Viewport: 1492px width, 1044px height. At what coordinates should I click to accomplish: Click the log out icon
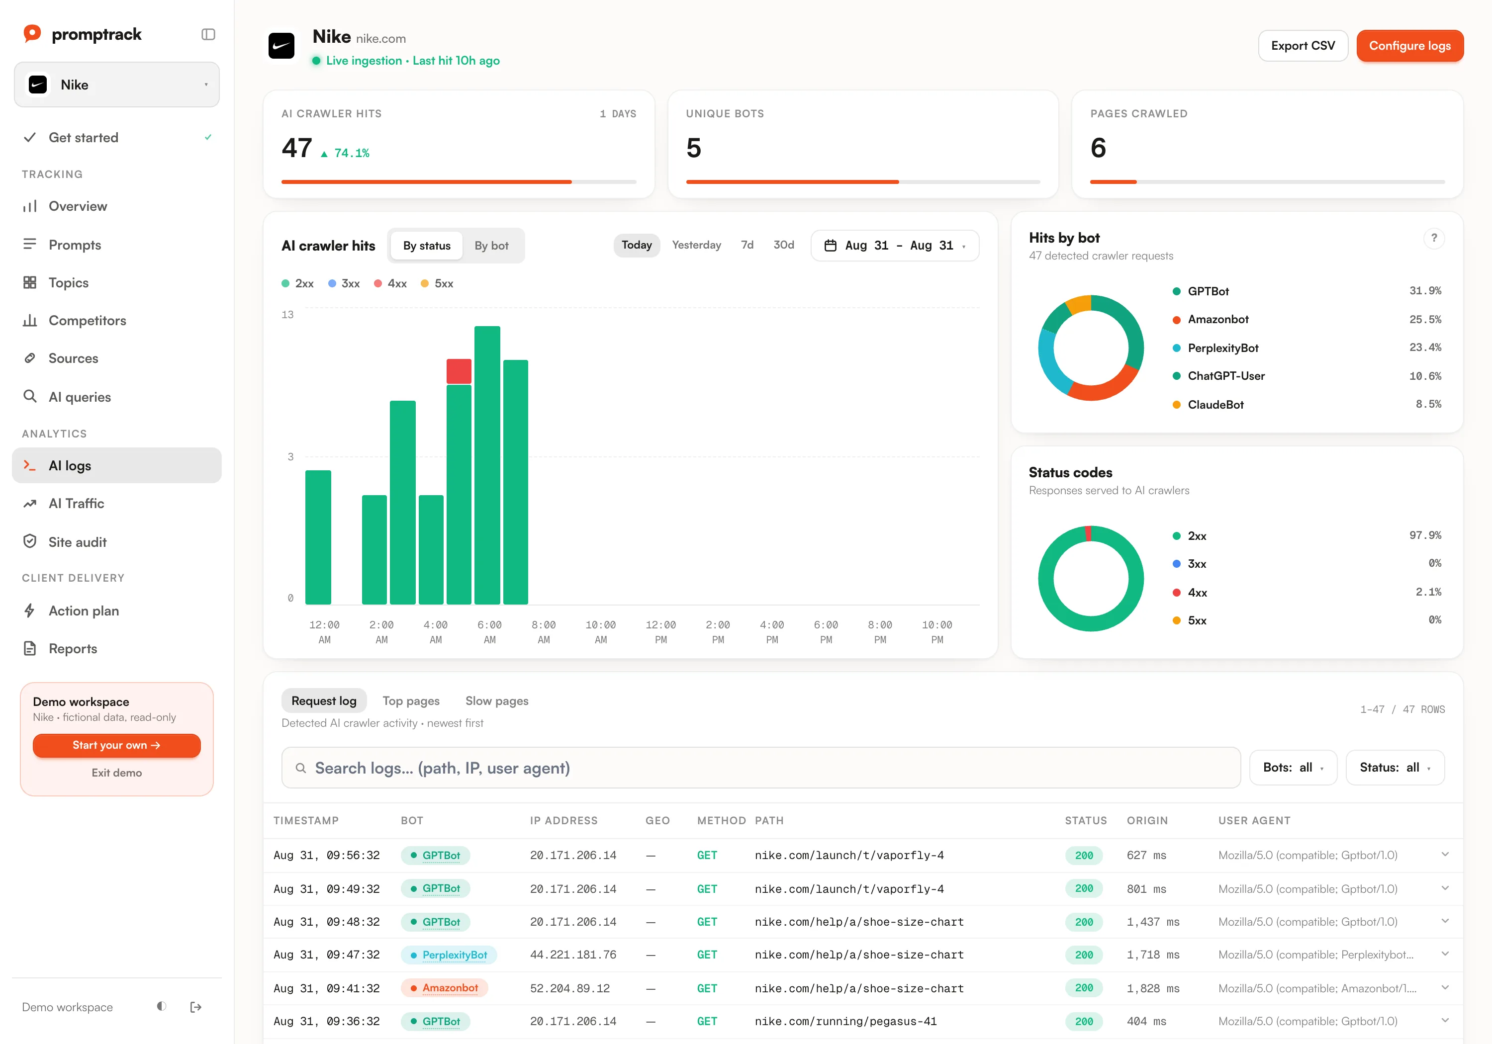tap(195, 1007)
